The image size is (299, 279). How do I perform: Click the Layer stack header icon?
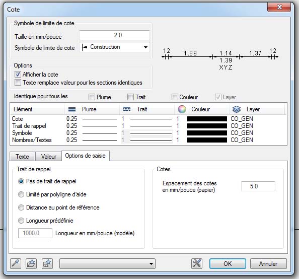point(237,109)
